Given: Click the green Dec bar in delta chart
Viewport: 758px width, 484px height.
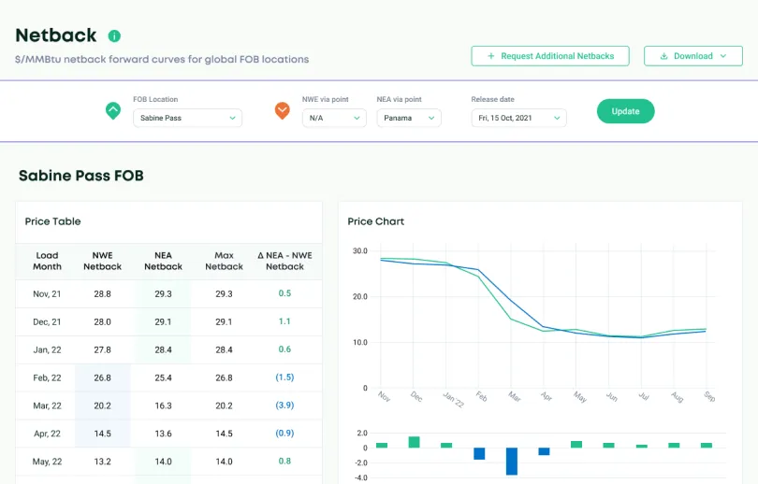Looking at the screenshot, I should [414, 442].
